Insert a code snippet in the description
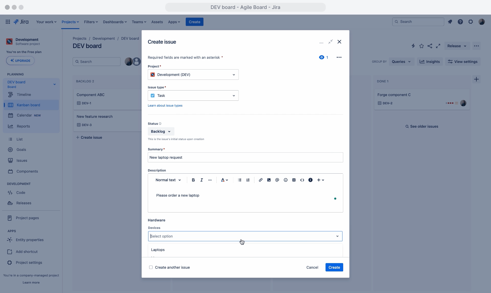Screen dimensions: 491x293 click(x=302, y=180)
